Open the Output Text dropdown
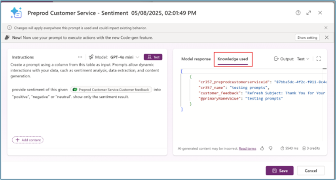Image resolution: width=336 pixels, height=180 pixels. (x=303, y=59)
